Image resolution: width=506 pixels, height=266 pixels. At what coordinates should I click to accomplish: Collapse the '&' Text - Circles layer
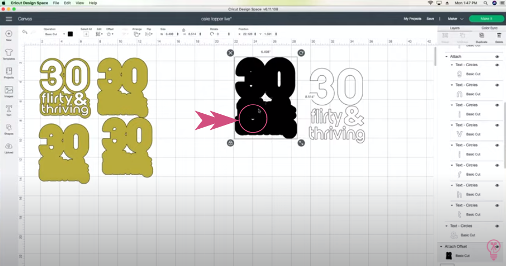(x=447, y=226)
